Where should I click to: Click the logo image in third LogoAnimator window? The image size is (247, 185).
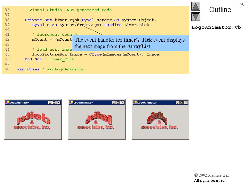[160, 121]
